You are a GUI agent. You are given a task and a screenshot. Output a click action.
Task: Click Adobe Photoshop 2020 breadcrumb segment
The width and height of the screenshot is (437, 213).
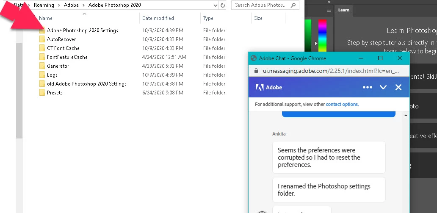(115, 5)
